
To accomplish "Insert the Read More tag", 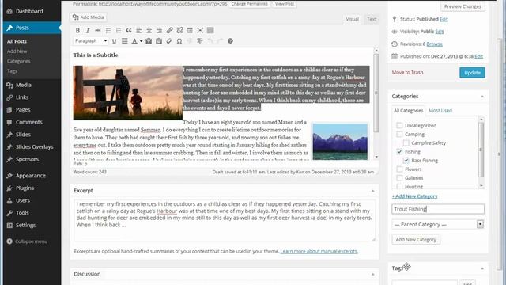I will 190,30.
